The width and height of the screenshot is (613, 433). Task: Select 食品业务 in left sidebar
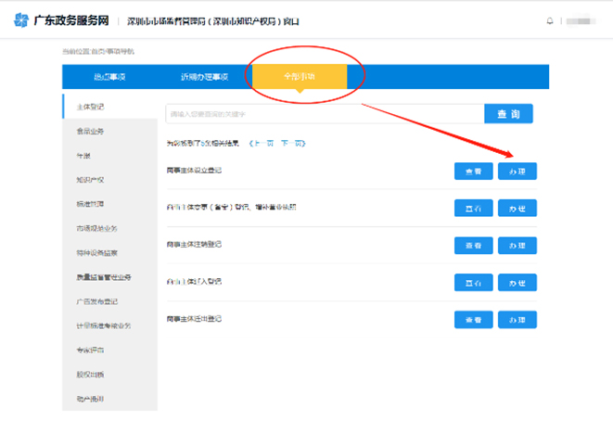(x=90, y=132)
